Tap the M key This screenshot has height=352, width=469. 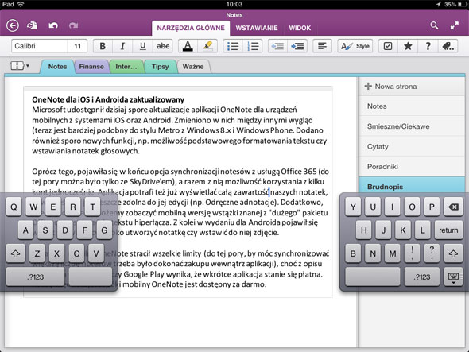coord(393,253)
